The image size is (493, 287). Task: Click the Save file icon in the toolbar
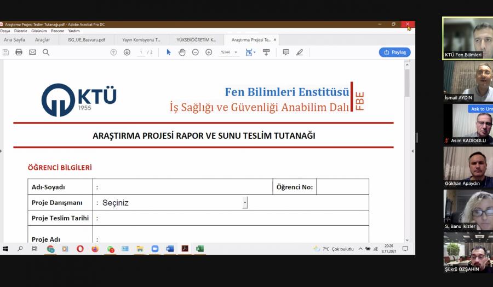(5, 52)
